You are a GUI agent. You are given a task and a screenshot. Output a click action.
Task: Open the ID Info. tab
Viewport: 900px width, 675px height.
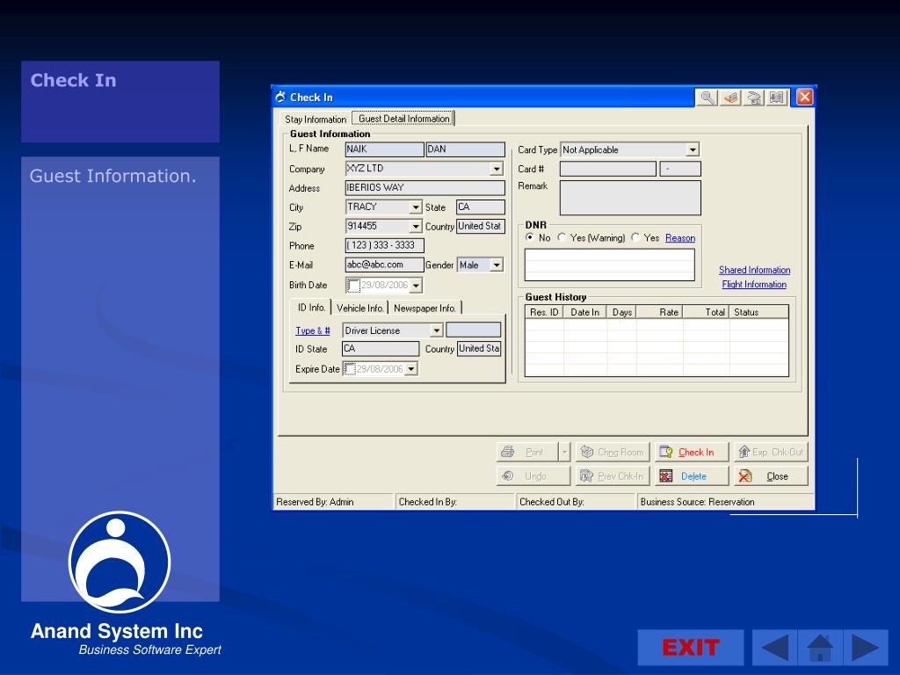click(x=312, y=308)
